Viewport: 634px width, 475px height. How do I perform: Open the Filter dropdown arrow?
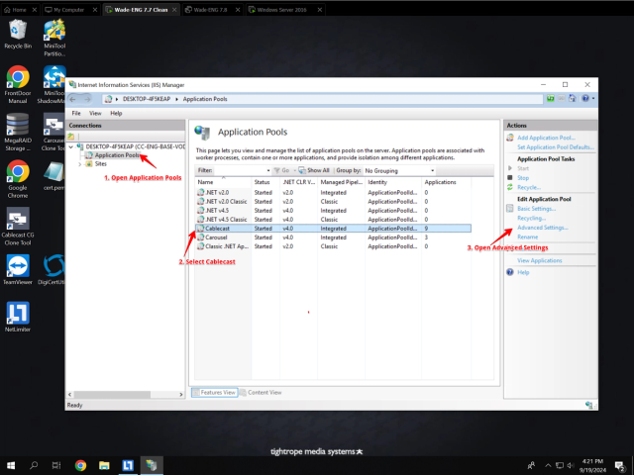click(x=268, y=170)
